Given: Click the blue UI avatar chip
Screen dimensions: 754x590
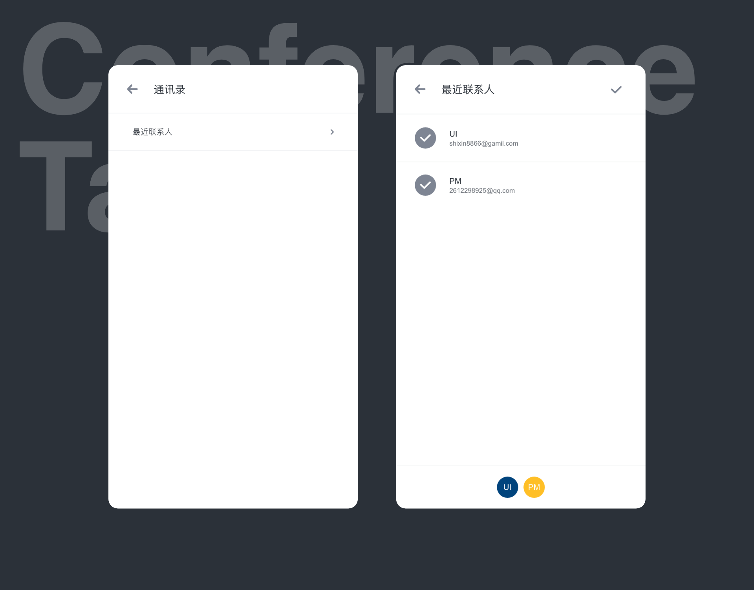Looking at the screenshot, I should click(x=507, y=487).
